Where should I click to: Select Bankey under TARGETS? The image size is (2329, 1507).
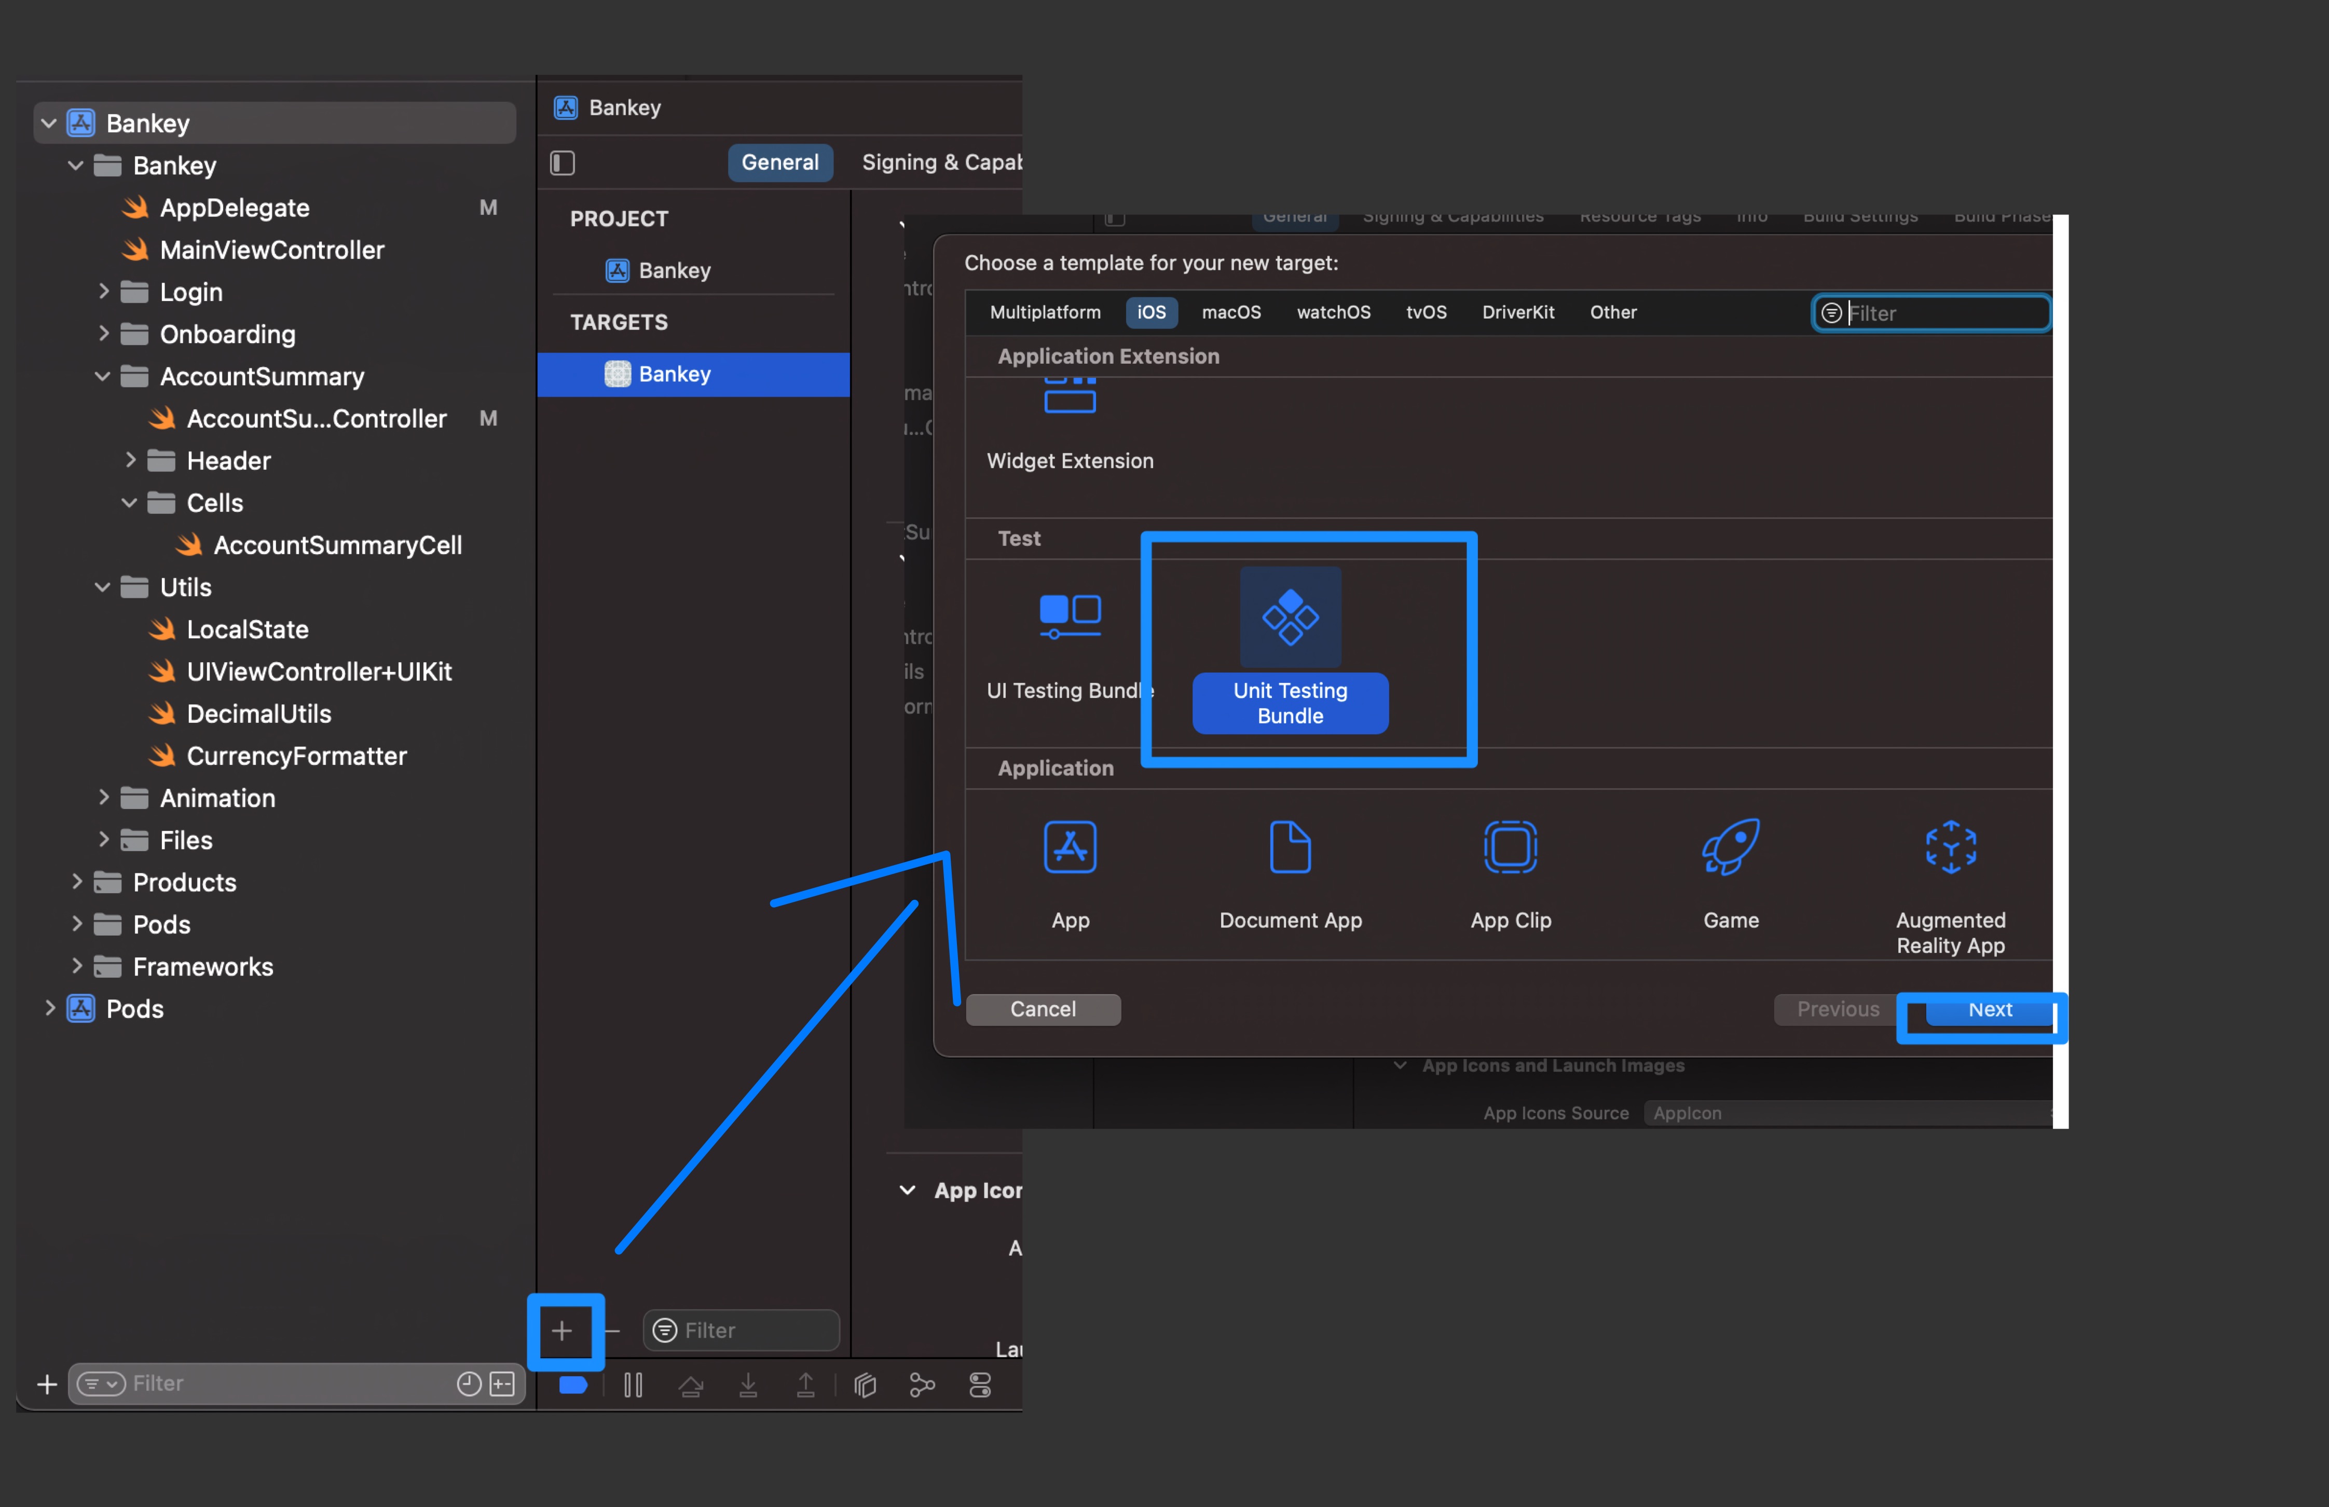[693, 374]
